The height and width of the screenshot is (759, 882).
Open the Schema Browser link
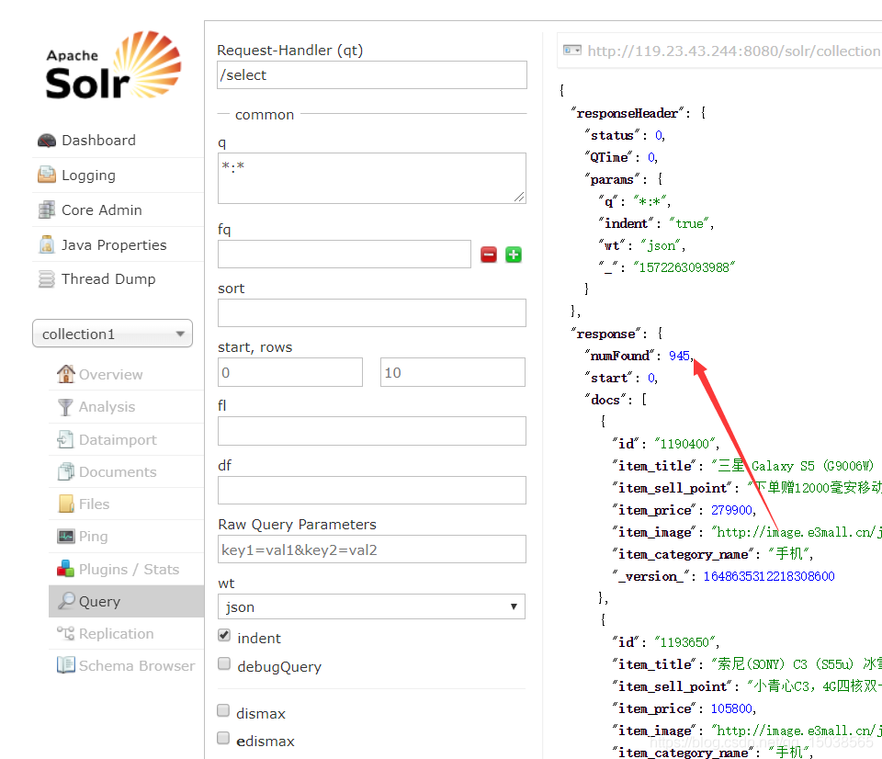pos(137,665)
